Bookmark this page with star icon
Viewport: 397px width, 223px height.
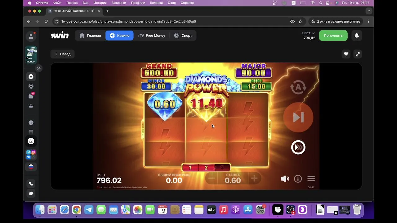point(300,21)
